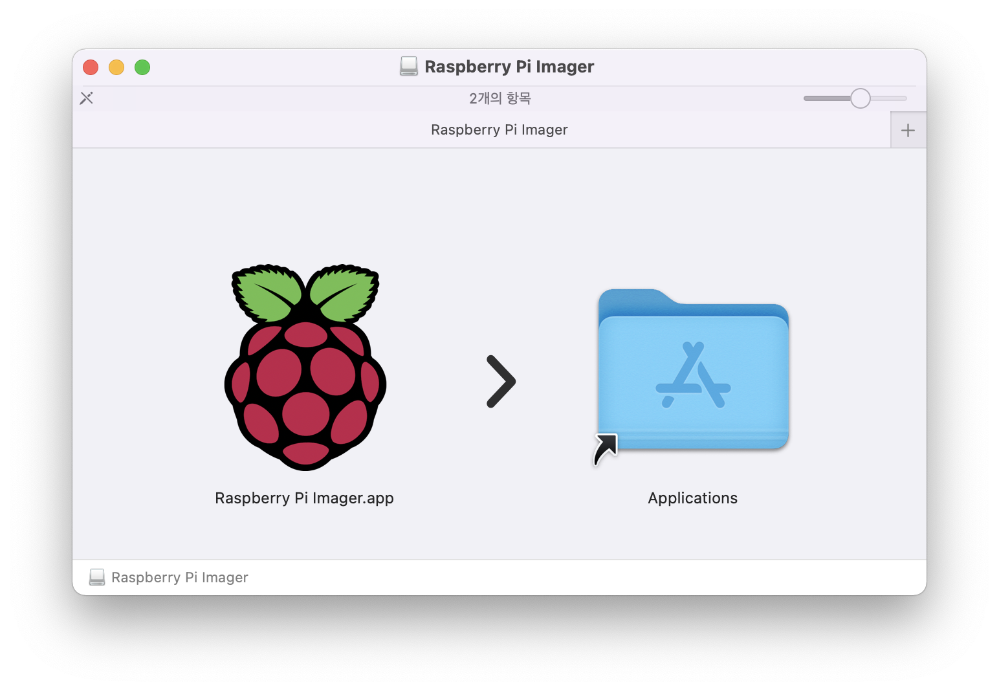Click the disk icon in the path bar
Viewport: 999px width, 691px height.
click(x=97, y=577)
